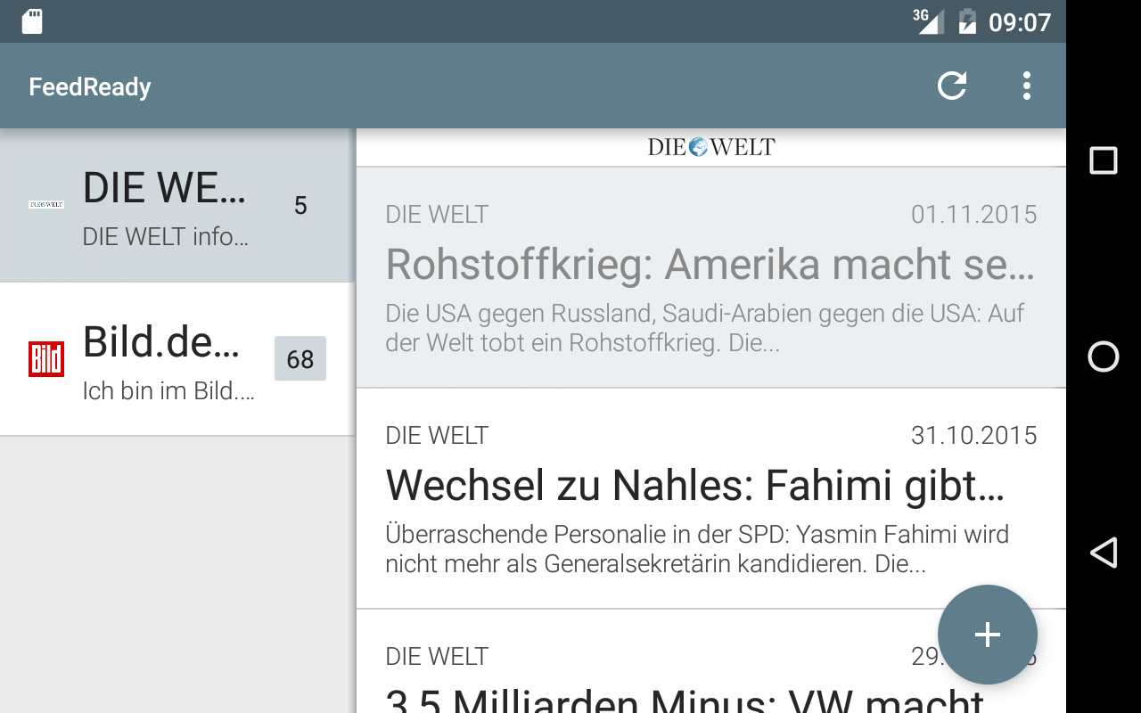Click DIE WELT info subtitle in sidebar
The width and height of the screenshot is (1141, 713).
pyautogui.click(x=165, y=237)
